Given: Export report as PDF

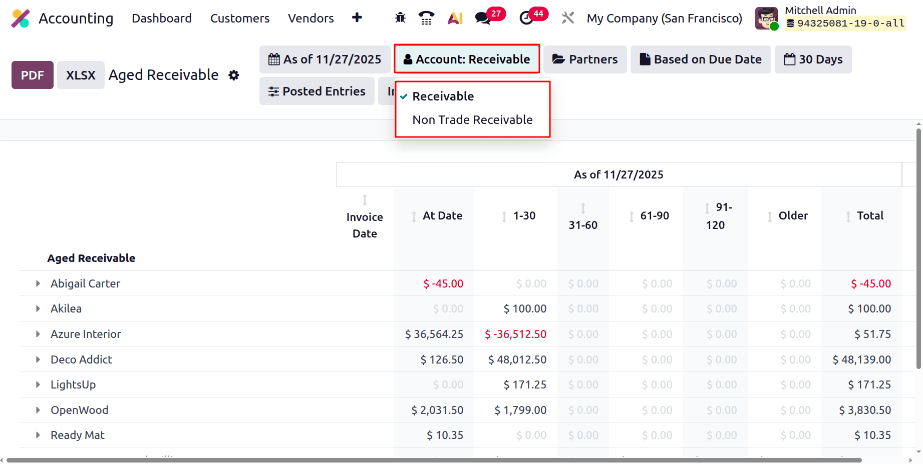Looking at the screenshot, I should [33, 75].
